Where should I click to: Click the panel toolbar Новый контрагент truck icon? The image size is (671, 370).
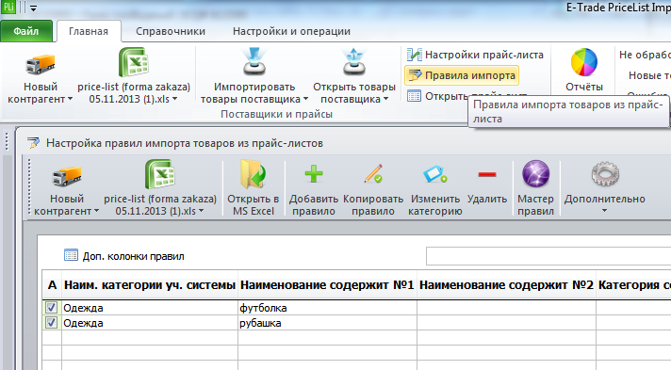click(66, 176)
